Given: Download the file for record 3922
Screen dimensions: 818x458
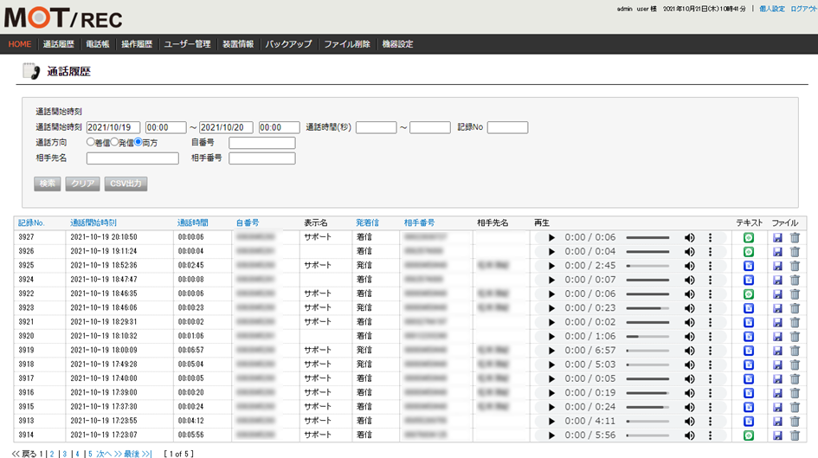Looking at the screenshot, I should [777, 294].
